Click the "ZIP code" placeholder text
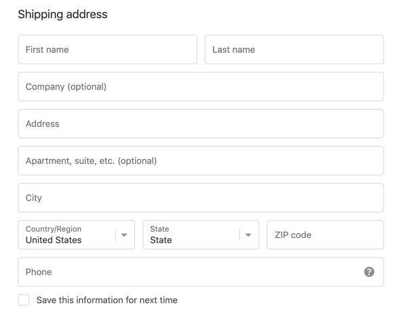The image size is (407, 315). click(x=293, y=235)
